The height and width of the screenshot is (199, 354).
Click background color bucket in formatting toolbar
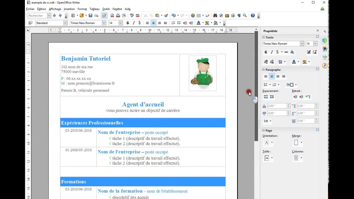tap(215, 23)
